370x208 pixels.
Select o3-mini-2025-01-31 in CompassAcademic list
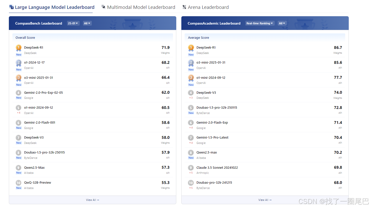tap(211, 62)
